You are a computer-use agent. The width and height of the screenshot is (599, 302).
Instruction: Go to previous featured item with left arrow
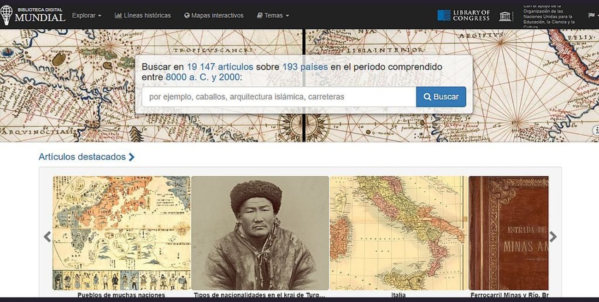(47, 237)
